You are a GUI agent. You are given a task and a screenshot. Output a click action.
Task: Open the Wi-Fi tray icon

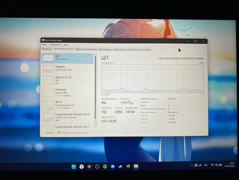212,165
